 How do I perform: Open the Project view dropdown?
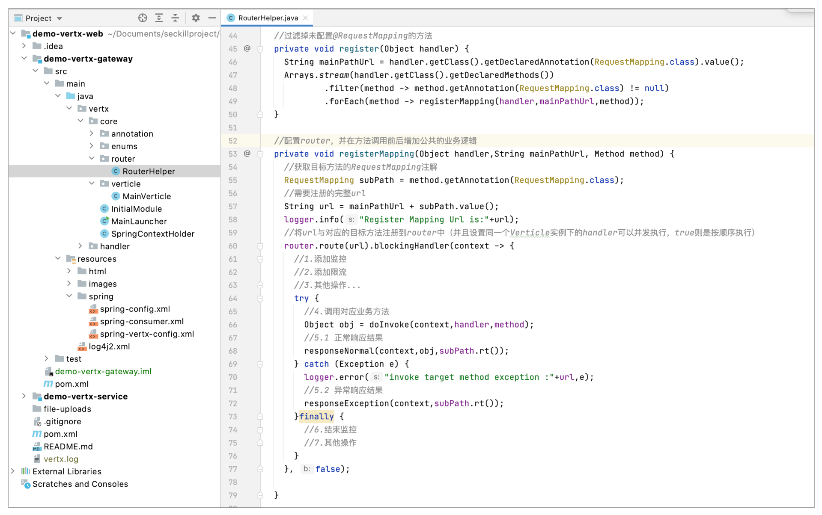click(x=60, y=18)
